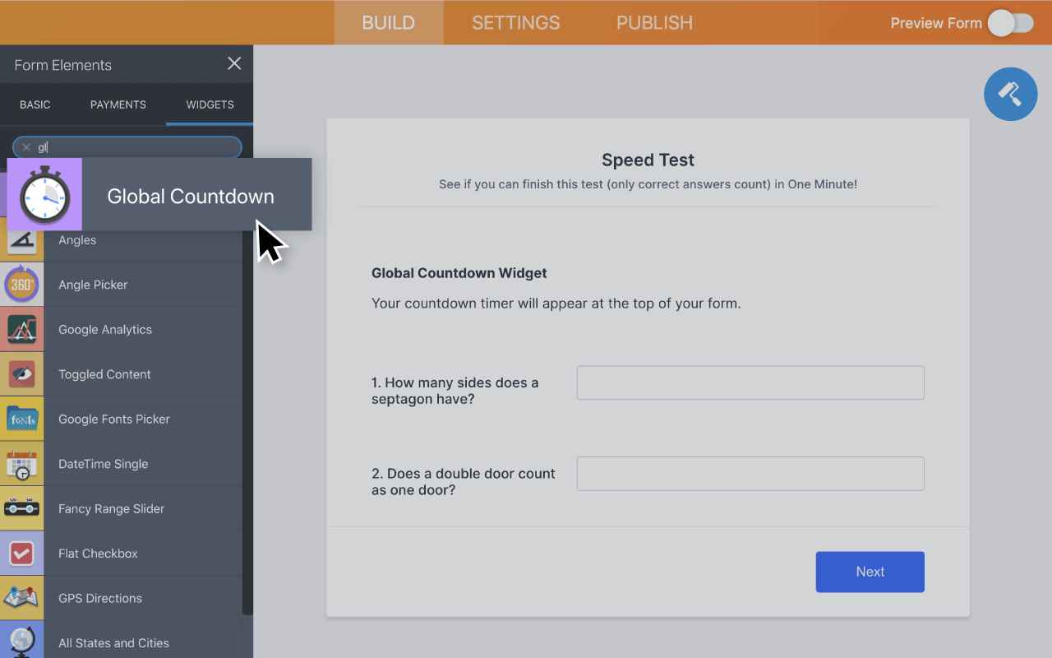This screenshot has height=658, width=1052.
Task: Select the GPS Directions map icon
Action: (22, 598)
